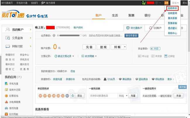Select 腾讯客服 from the 客服 menu

pos(172,18)
